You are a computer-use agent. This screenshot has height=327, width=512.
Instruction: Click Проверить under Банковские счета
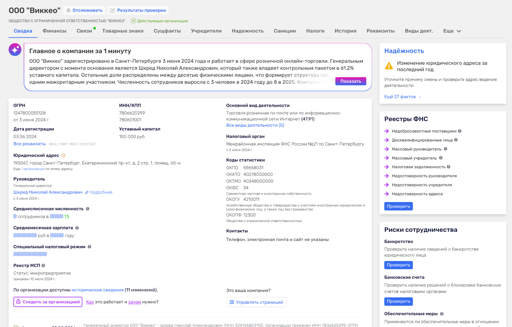398,301
